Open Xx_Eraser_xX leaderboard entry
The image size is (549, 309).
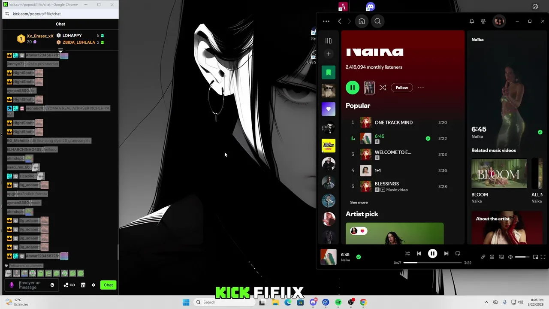[36, 39]
